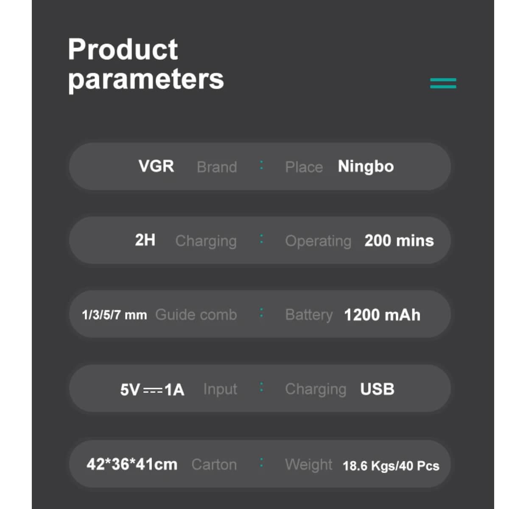
Task: Click the Battery label
Action: [309, 315]
